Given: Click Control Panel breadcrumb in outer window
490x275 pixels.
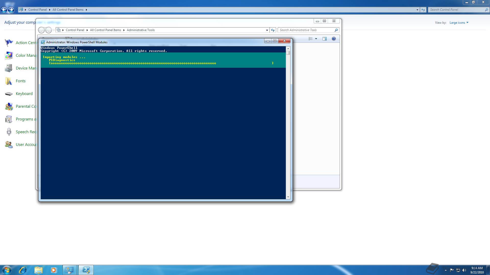Looking at the screenshot, I should [x=38, y=10].
